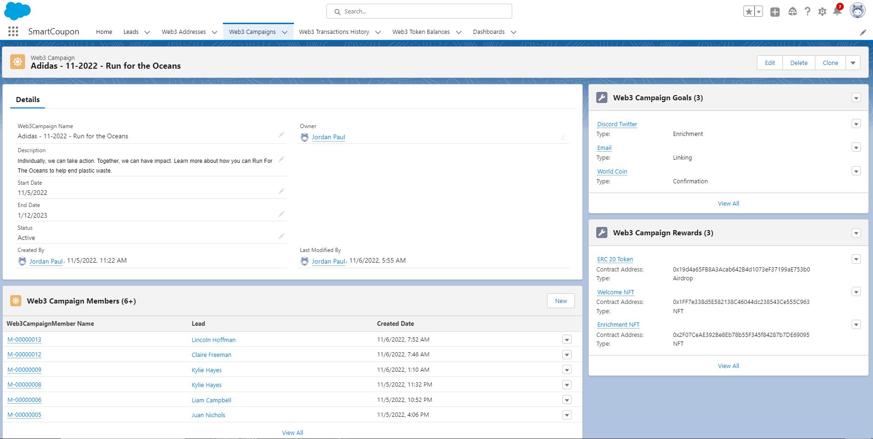The image size is (873, 439).
Task: Open lead Juan Nichols
Action: (x=208, y=415)
